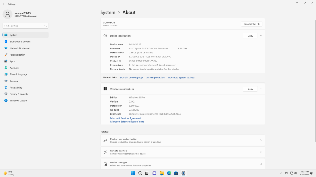The width and height of the screenshot is (316, 177).
Task: Click the Find a setting search box
Action: [x=26, y=26]
